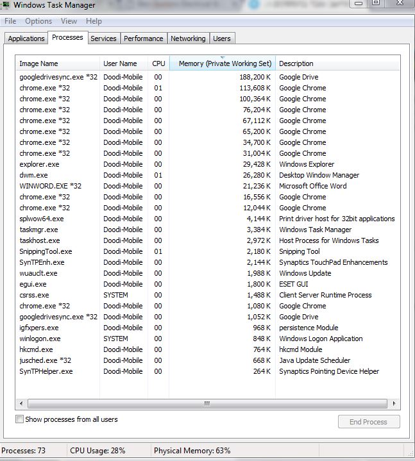Select the taskhost.exe process row
The width and height of the screenshot is (415, 461).
(x=207, y=240)
